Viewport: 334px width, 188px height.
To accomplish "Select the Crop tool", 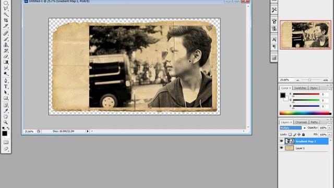I will click(6, 20).
